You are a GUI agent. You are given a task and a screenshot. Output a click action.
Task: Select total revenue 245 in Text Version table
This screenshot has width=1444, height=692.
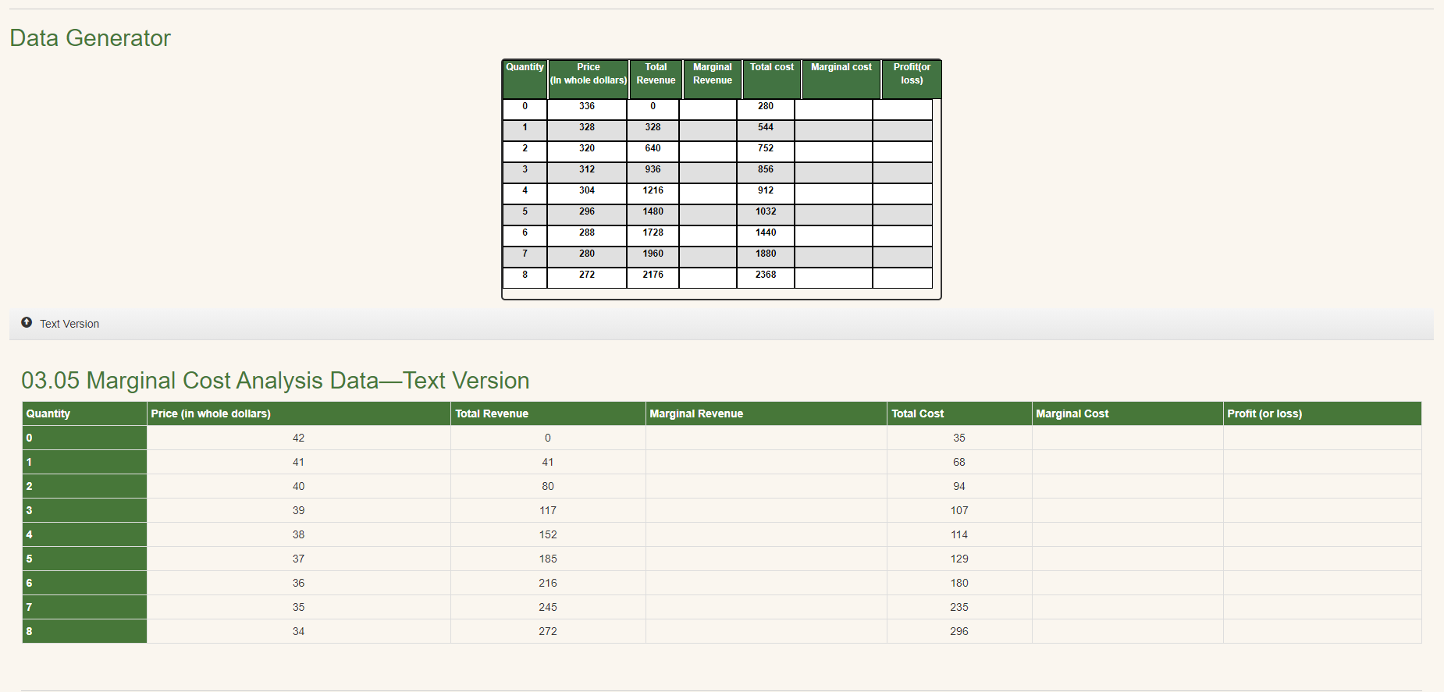coord(548,607)
